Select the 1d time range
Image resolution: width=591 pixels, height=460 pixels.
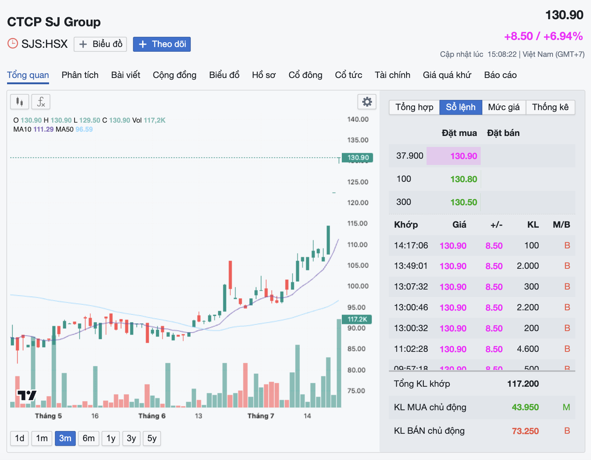(x=20, y=438)
